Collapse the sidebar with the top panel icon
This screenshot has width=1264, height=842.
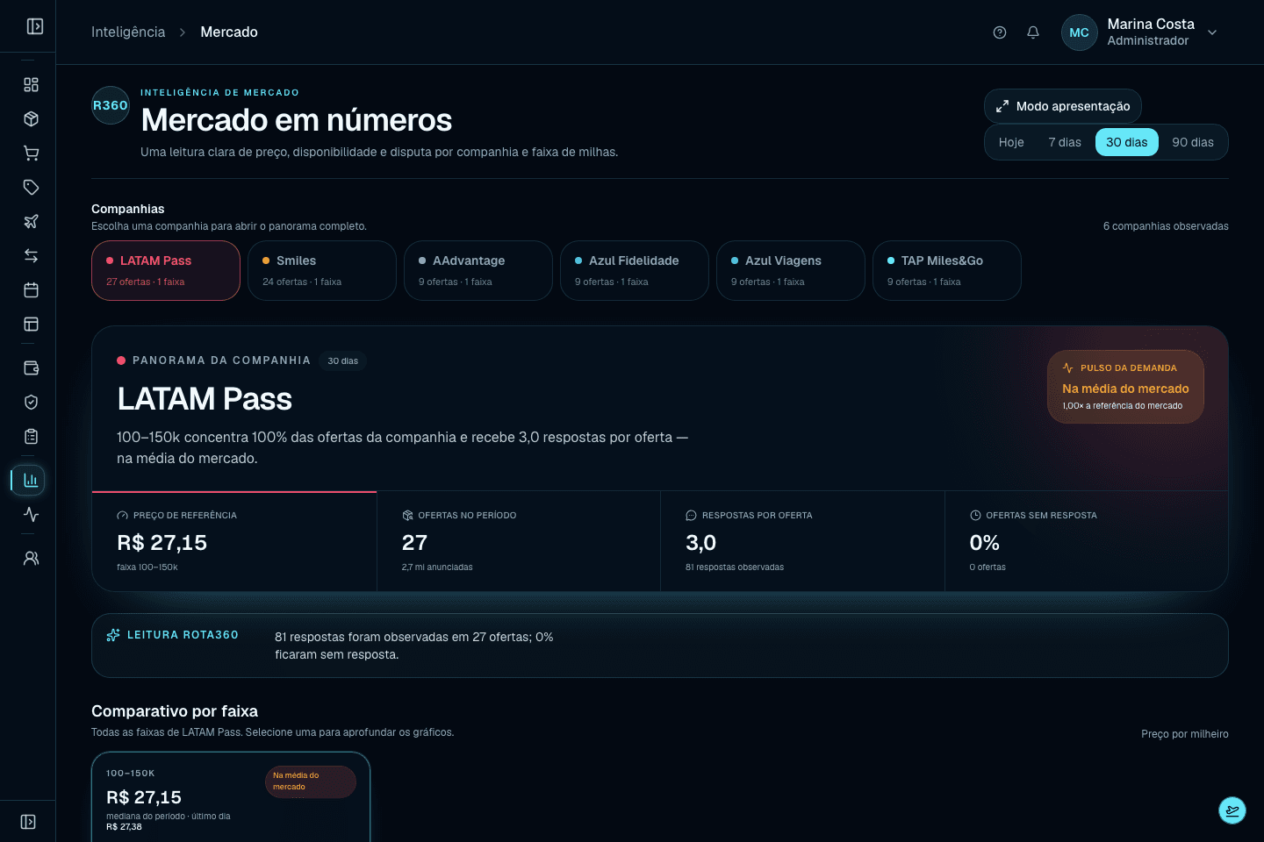(35, 26)
